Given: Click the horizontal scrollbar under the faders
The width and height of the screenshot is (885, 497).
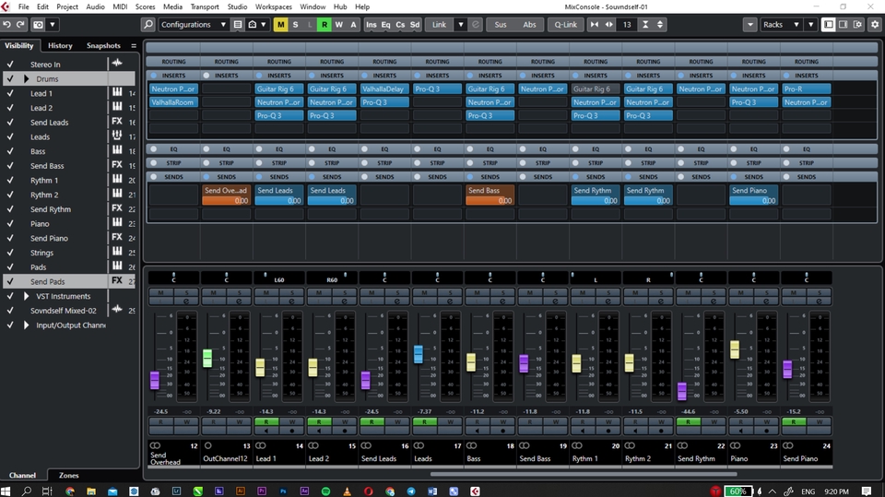Looking at the screenshot, I should 583,474.
